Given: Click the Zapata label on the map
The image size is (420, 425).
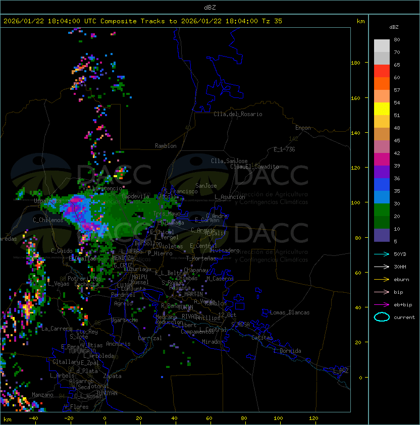Looking at the screenshot, I should click(112, 376).
